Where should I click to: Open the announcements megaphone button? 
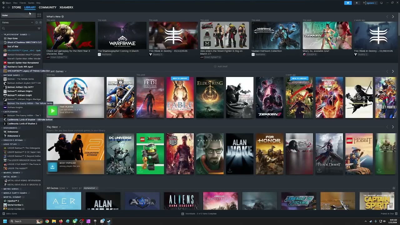coord(348,3)
